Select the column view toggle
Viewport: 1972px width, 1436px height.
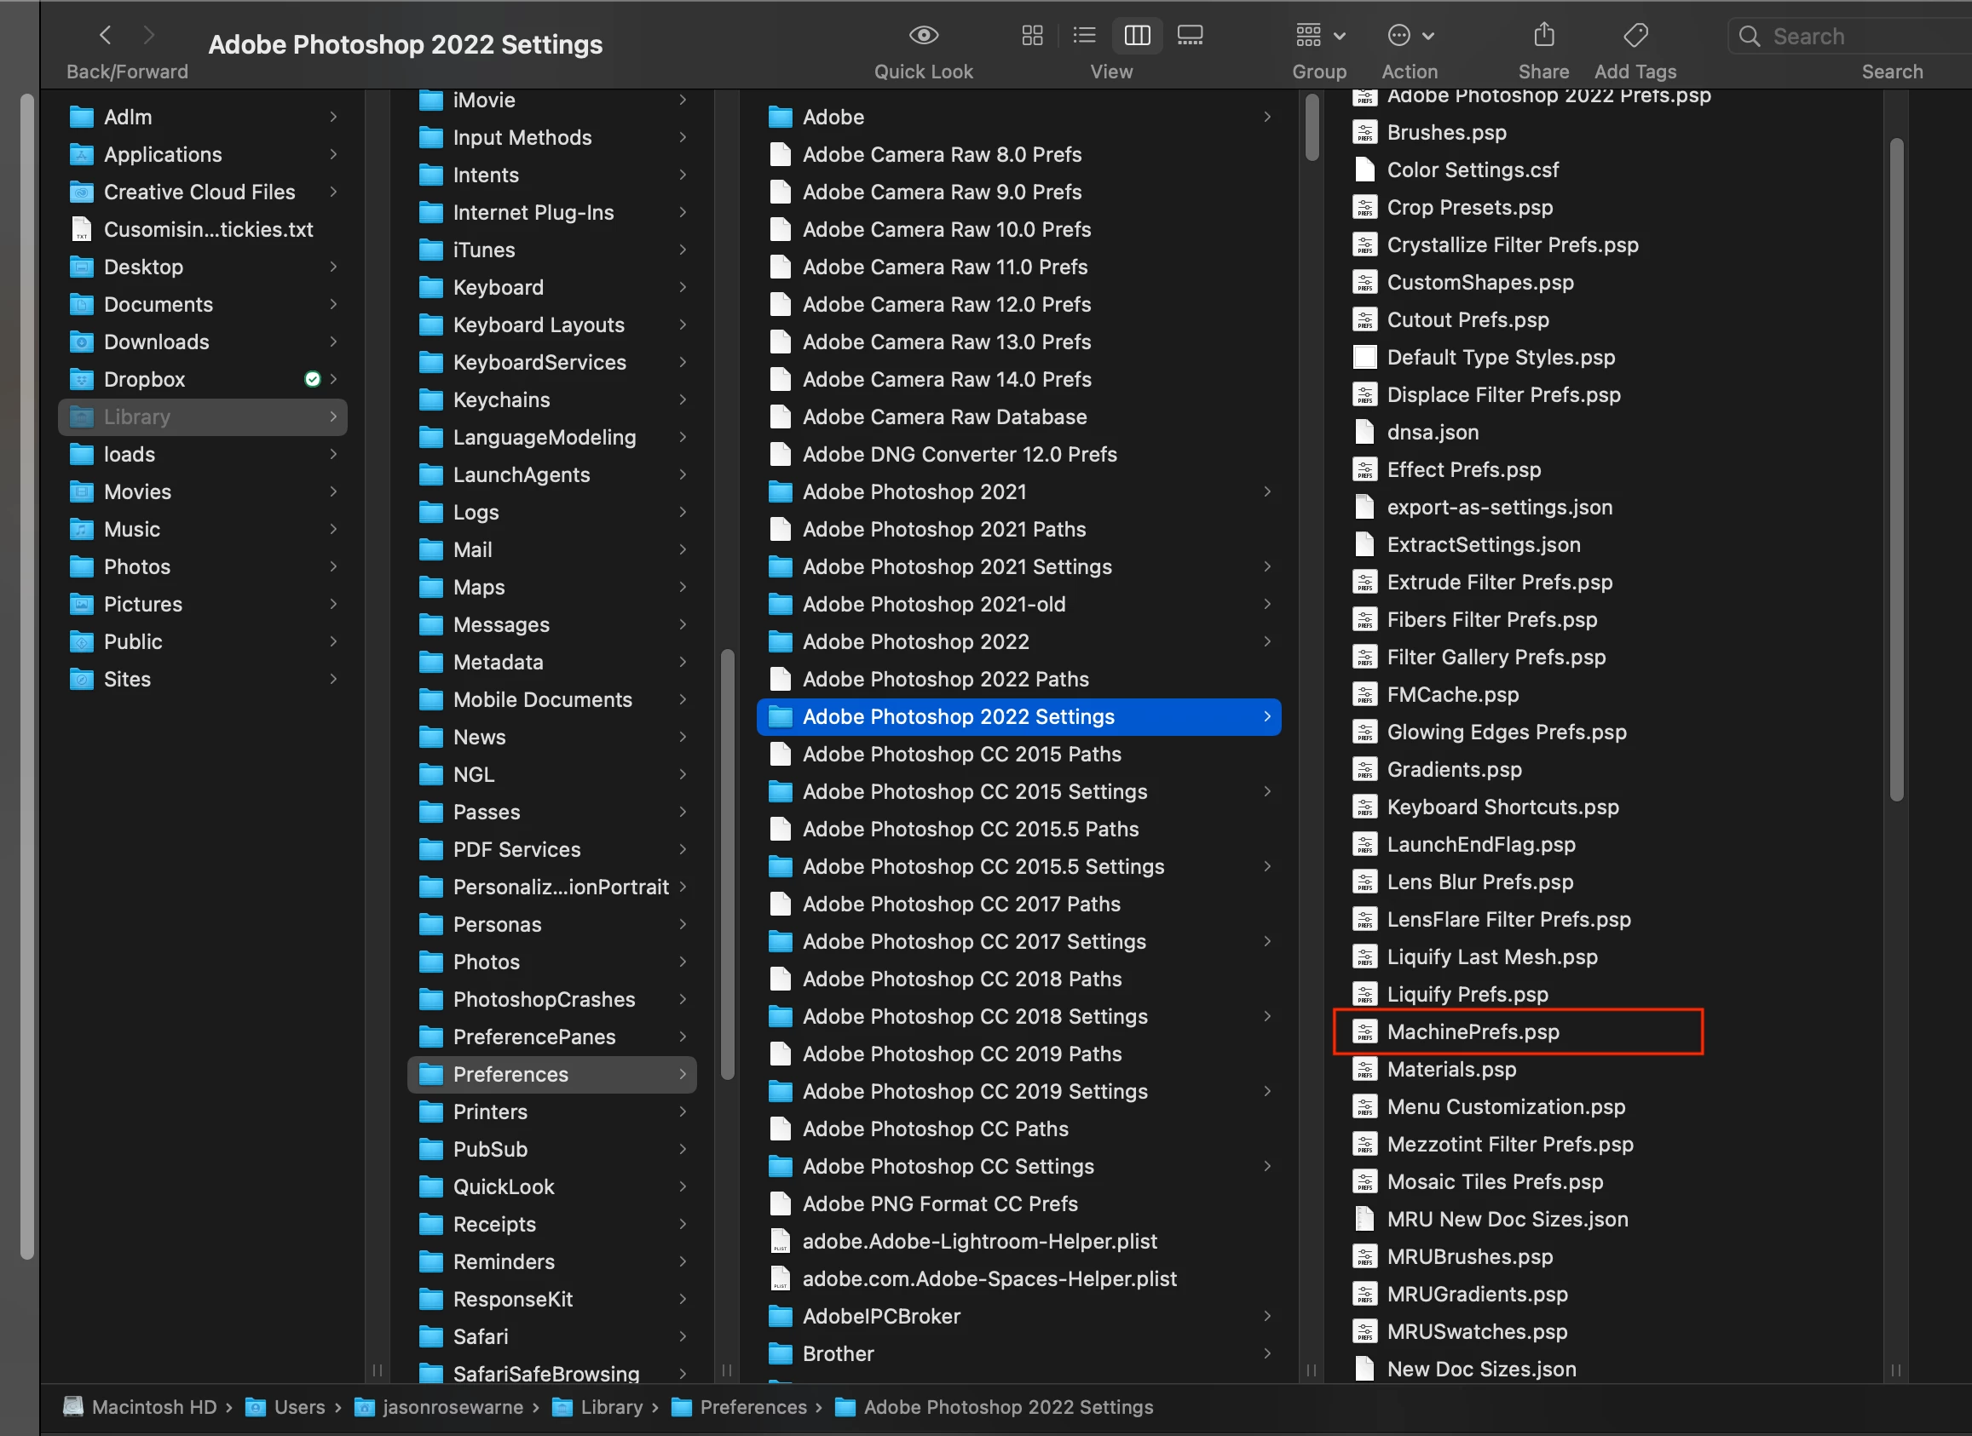click(x=1138, y=36)
